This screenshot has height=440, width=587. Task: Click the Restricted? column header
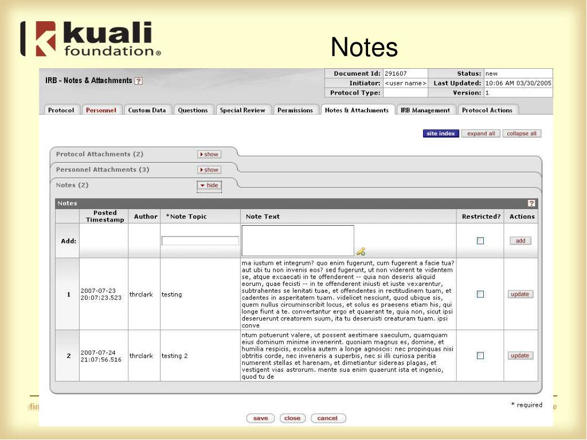[481, 216]
